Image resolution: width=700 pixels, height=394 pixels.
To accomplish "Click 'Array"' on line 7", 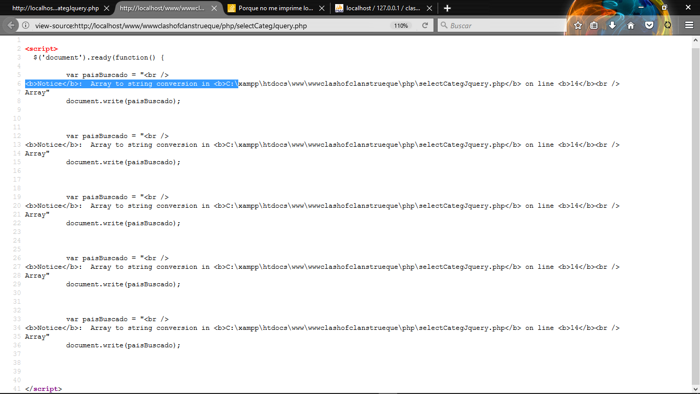I will click(x=37, y=92).
